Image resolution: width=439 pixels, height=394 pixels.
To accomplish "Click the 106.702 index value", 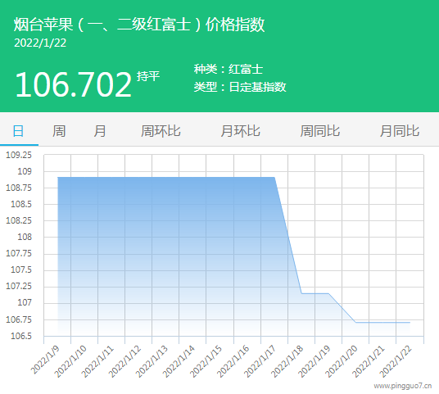I will (74, 84).
